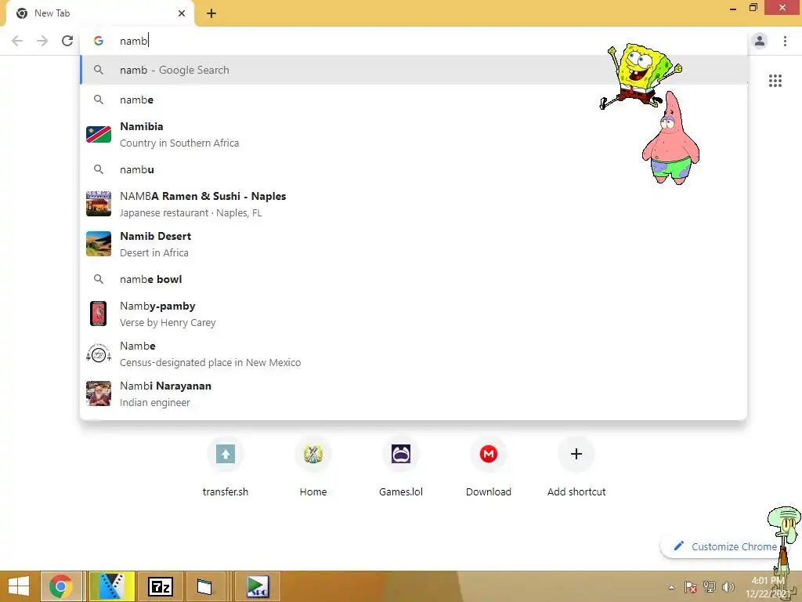The height and width of the screenshot is (602, 802).
Task: Select the Namibia country suggestion
Action: tap(414, 135)
